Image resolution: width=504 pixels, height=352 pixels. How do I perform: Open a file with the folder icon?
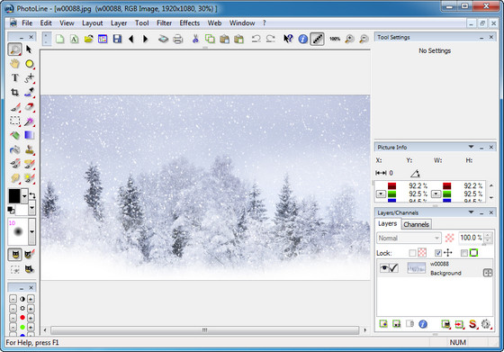click(88, 39)
